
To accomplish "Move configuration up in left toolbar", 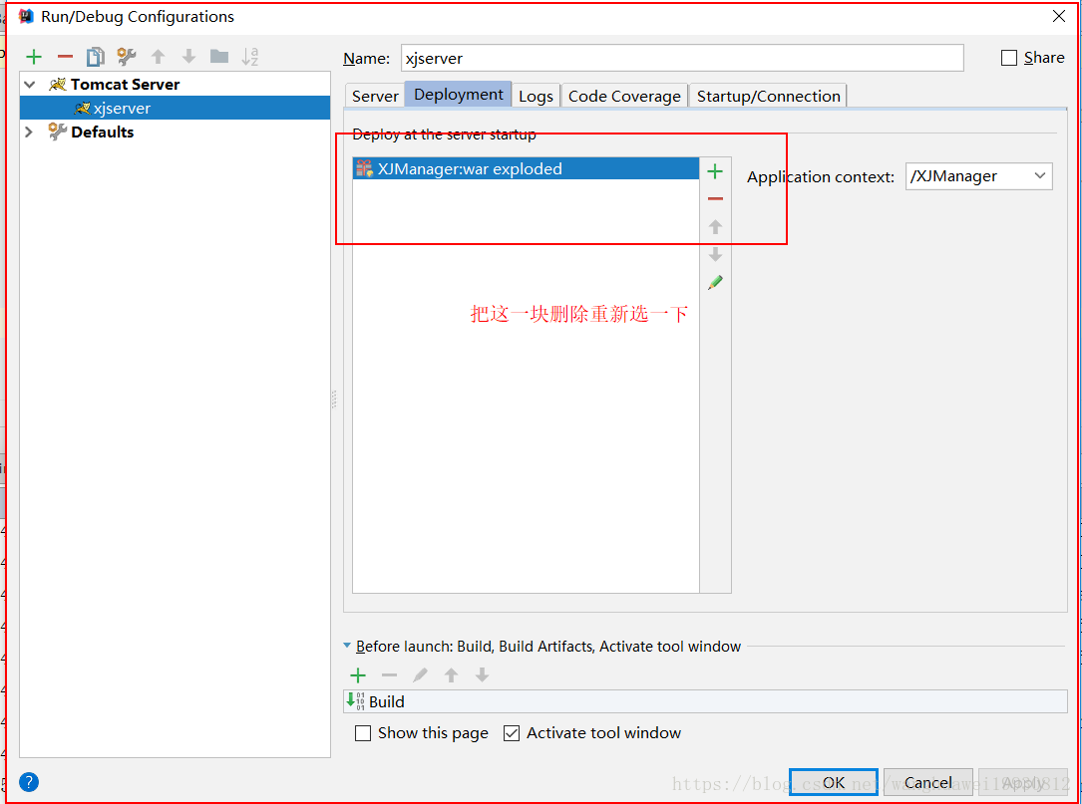I will (x=158, y=57).
